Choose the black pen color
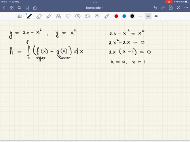The height and width of the screenshot is (142, 190). pos(132,16)
